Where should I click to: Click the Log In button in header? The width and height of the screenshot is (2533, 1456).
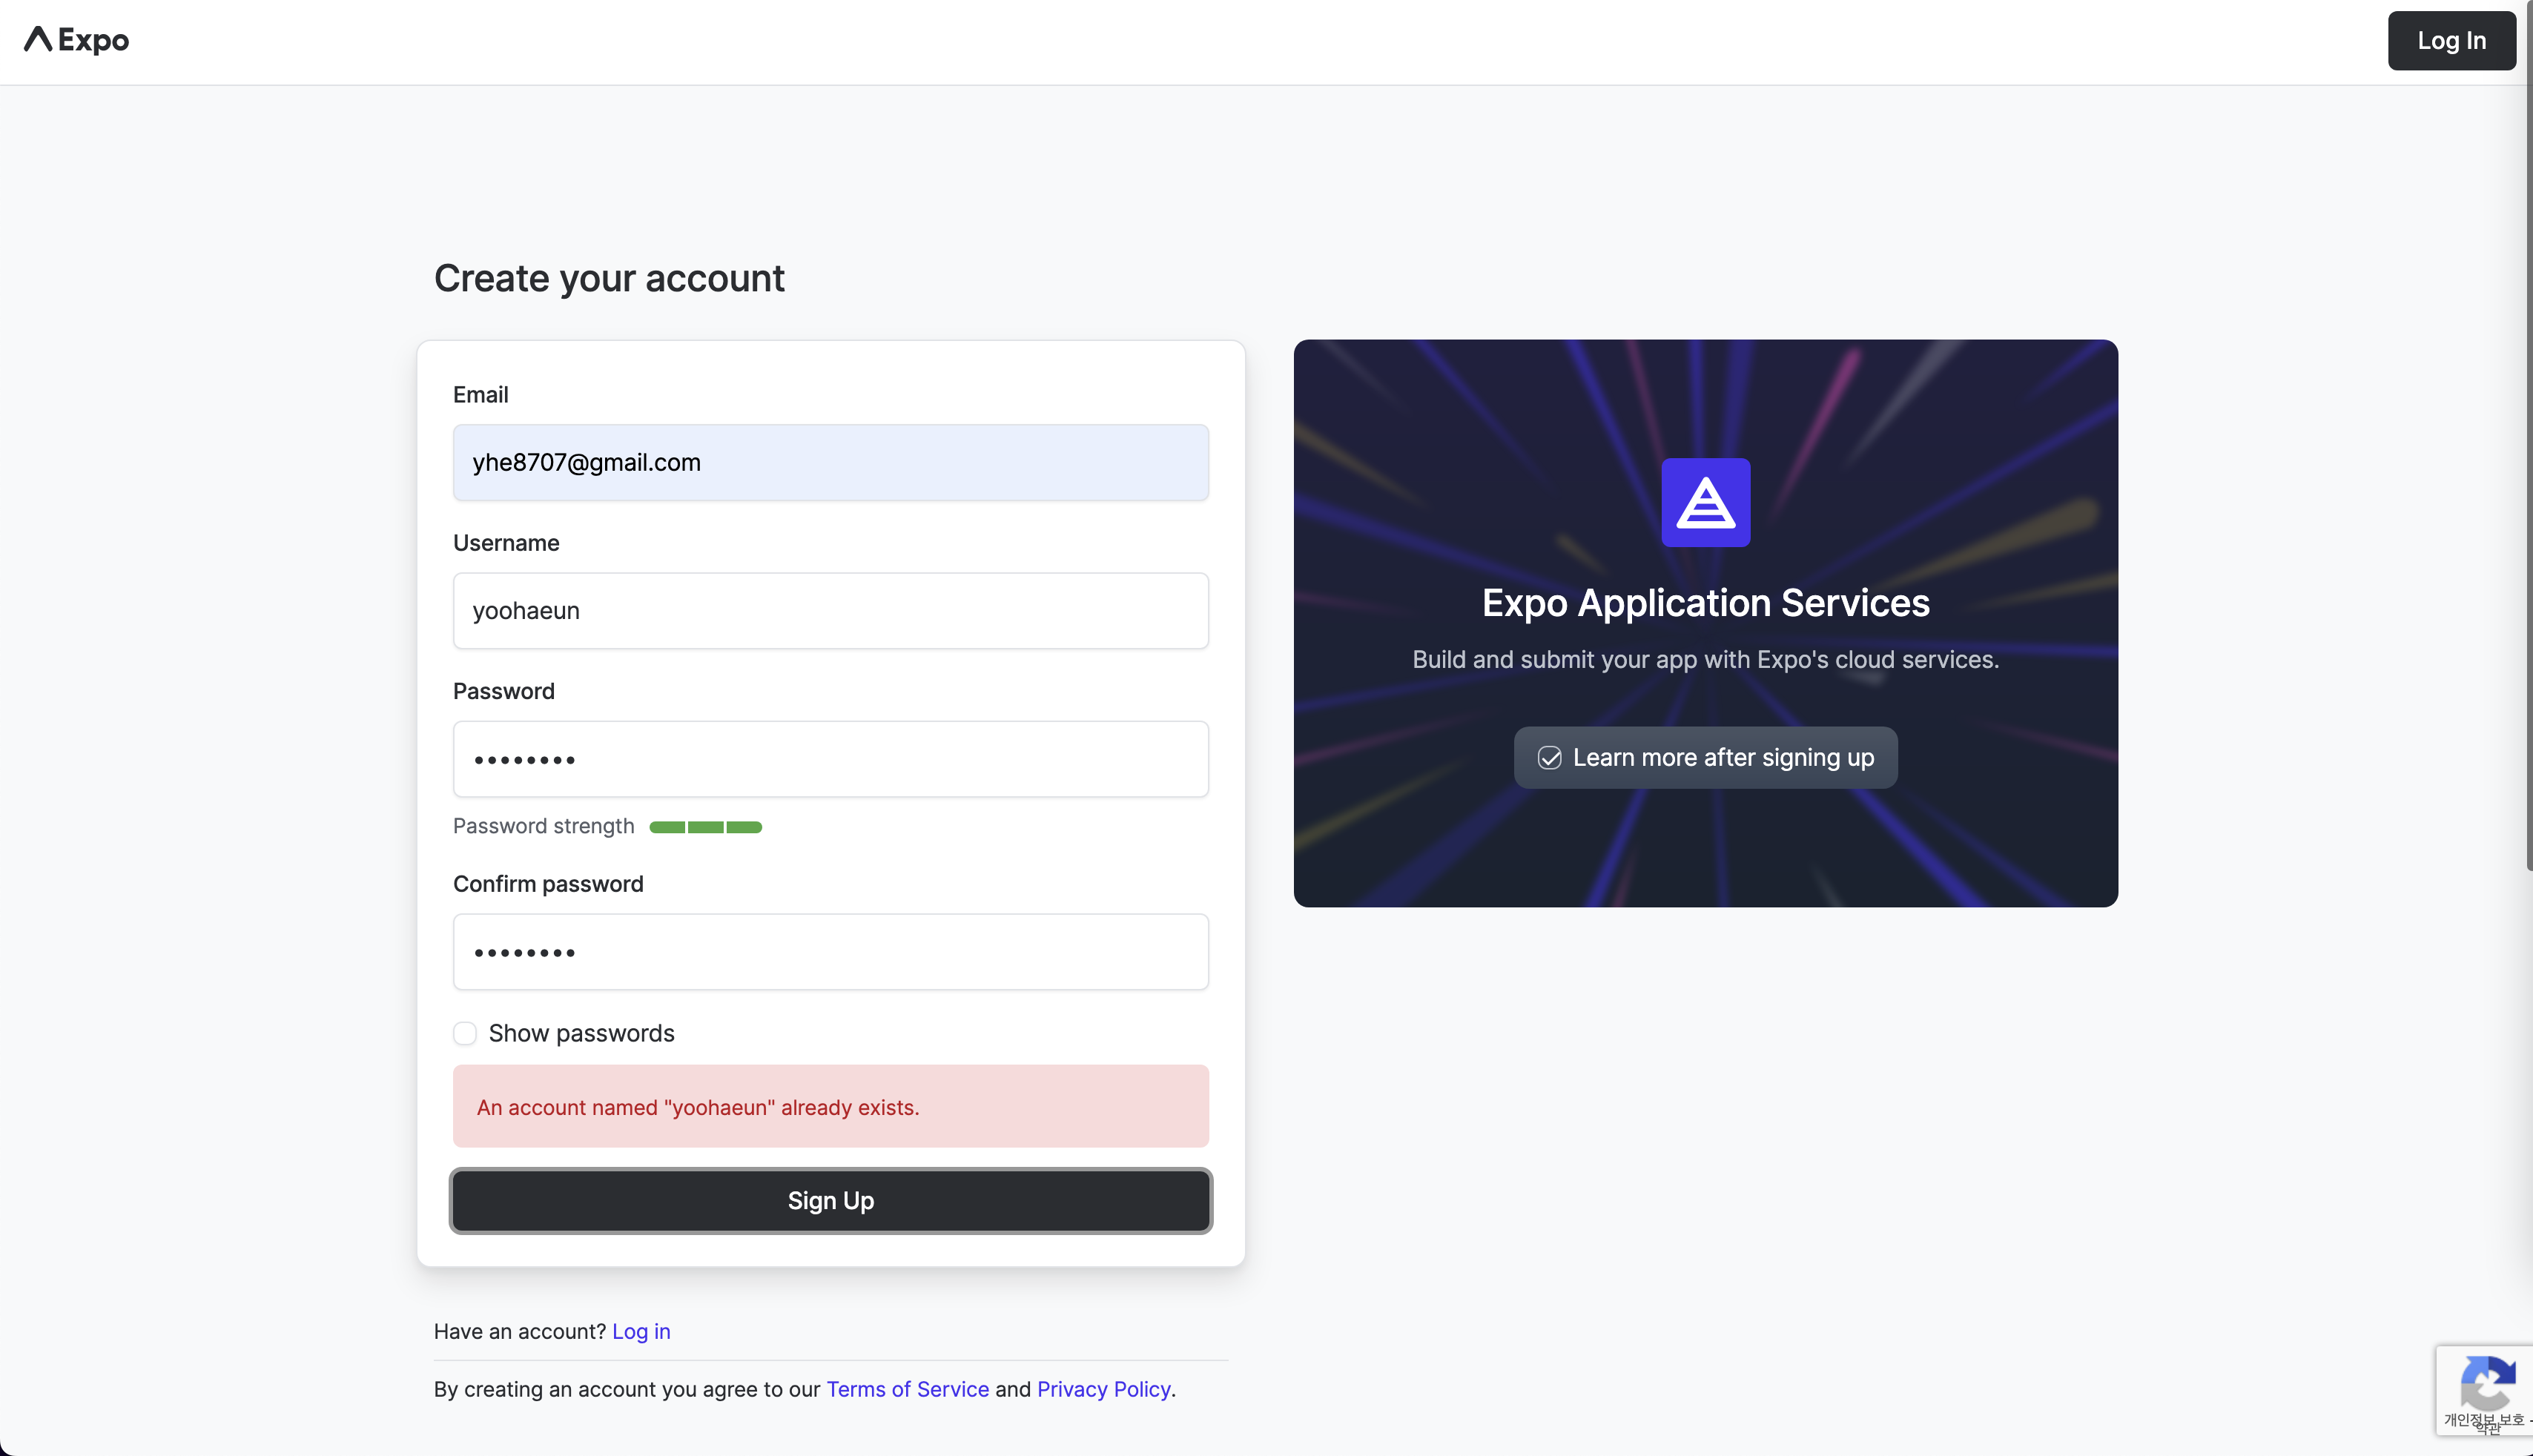(2451, 41)
